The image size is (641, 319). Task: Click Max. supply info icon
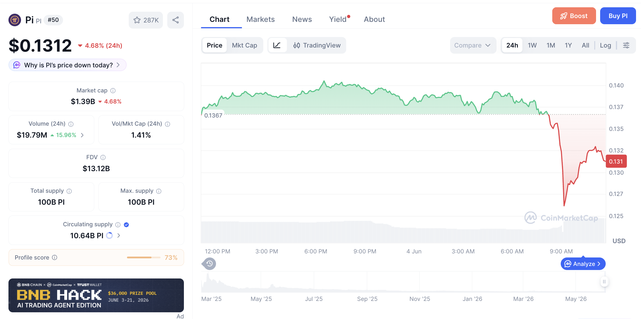point(159,191)
